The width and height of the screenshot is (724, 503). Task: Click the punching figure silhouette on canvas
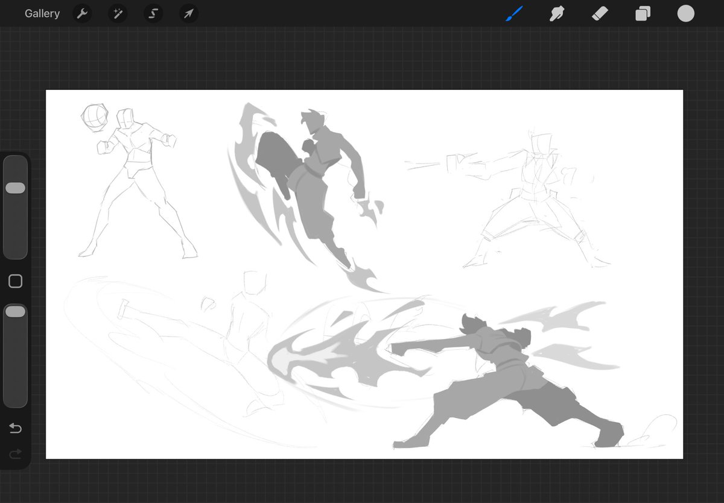pyautogui.click(x=507, y=386)
